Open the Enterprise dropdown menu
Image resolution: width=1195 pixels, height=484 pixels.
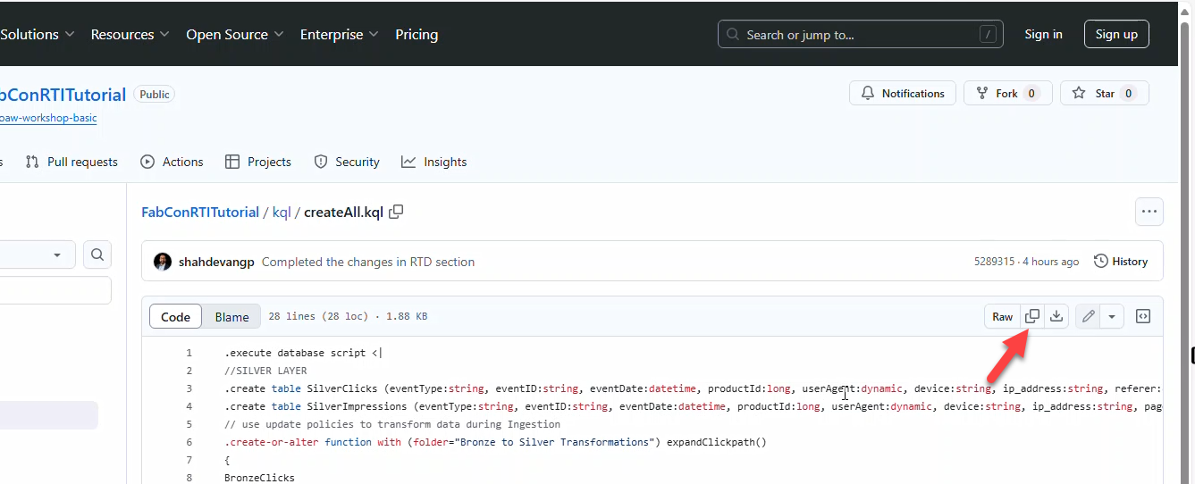point(339,35)
